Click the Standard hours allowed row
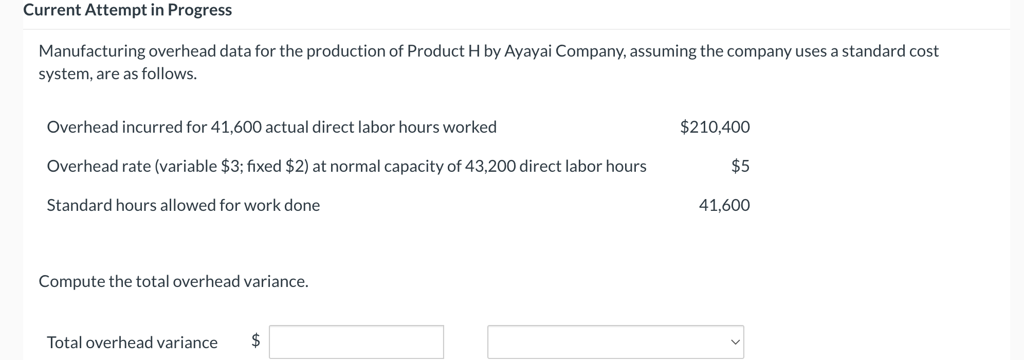This screenshot has height=360, width=1024. point(183,205)
